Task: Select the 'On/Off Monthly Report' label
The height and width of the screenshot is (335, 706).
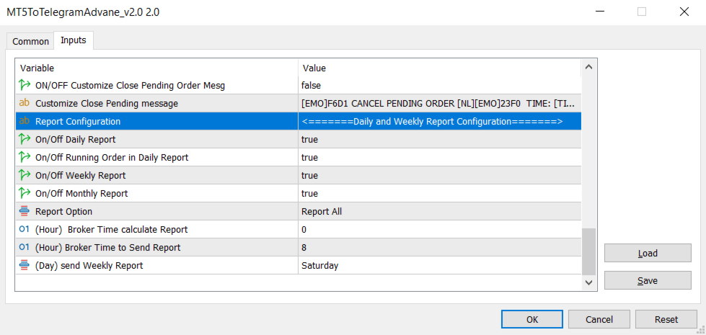Action: (x=81, y=193)
